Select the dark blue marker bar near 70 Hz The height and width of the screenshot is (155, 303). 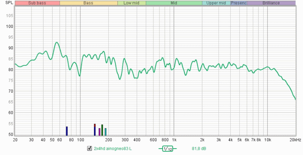(67, 131)
